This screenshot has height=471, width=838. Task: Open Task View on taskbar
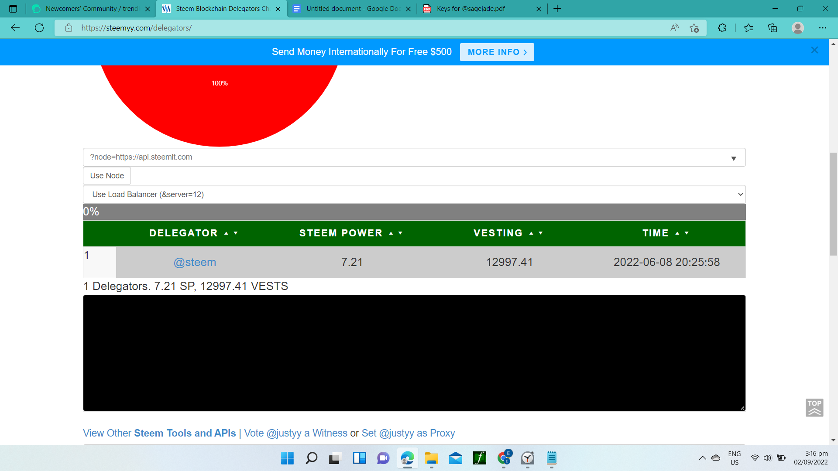(x=335, y=458)
